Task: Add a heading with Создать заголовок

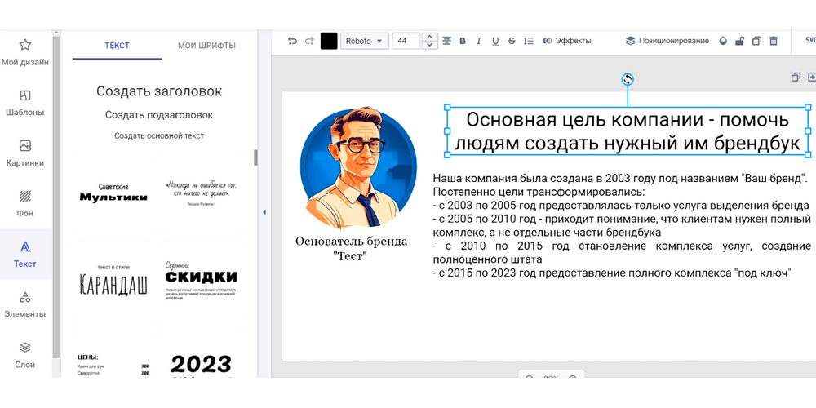Action: click(x=159, y=91)
